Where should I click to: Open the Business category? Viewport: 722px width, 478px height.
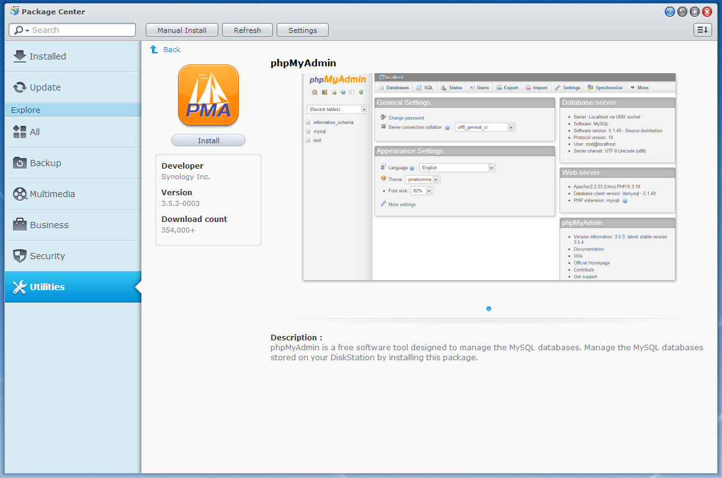(x=73, y=225)
